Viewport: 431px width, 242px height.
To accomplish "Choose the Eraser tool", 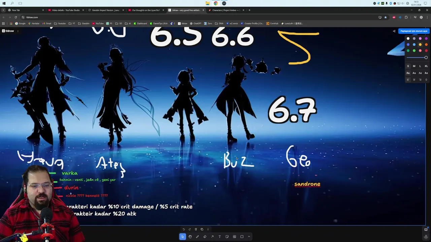I will click(205, 237).
